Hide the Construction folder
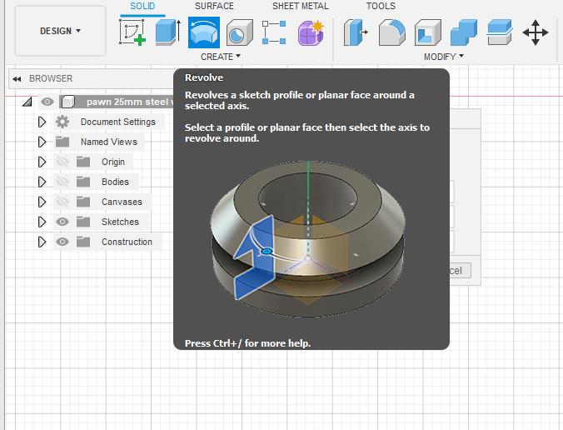563x430 pixels. tap(62, 242)
